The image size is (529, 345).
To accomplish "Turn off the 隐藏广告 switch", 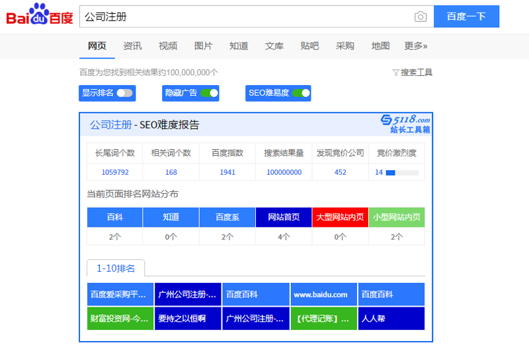I will pyautogui.click(x=209, y=93).
